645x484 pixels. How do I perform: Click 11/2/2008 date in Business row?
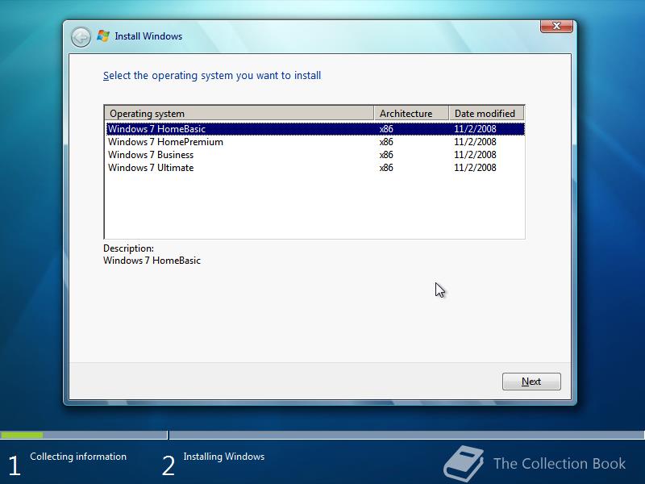point(475,155)
